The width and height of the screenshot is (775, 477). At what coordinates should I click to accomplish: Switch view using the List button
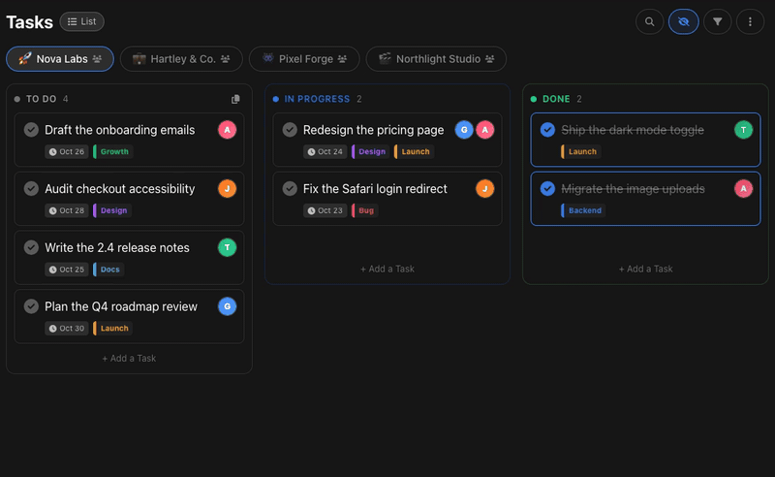tap(82, 21)
